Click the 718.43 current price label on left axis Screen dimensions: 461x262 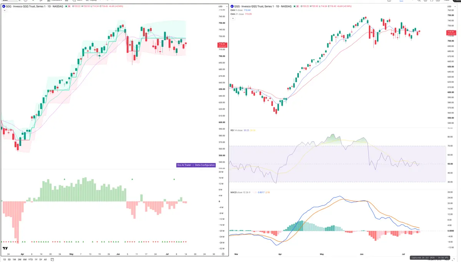(222, 45)
